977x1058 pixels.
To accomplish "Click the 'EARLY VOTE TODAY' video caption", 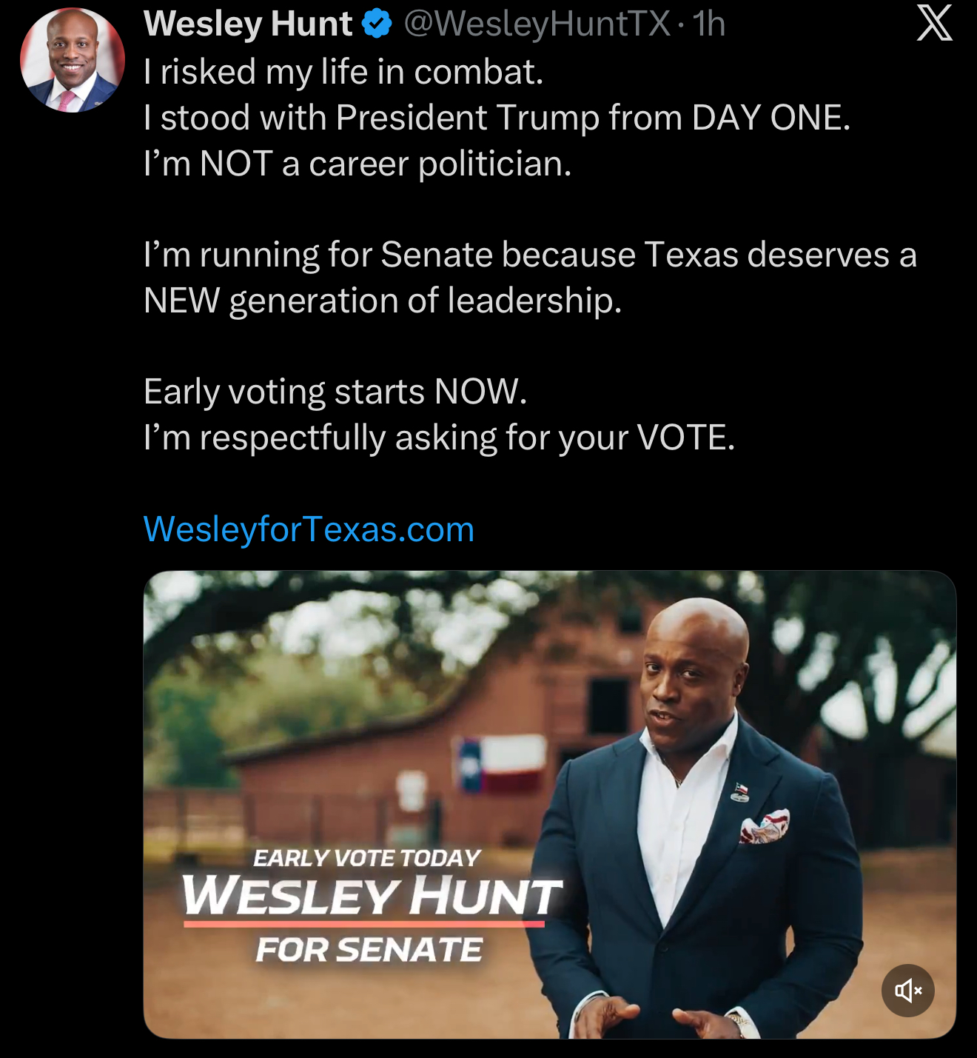I will [x=367, y=858].
